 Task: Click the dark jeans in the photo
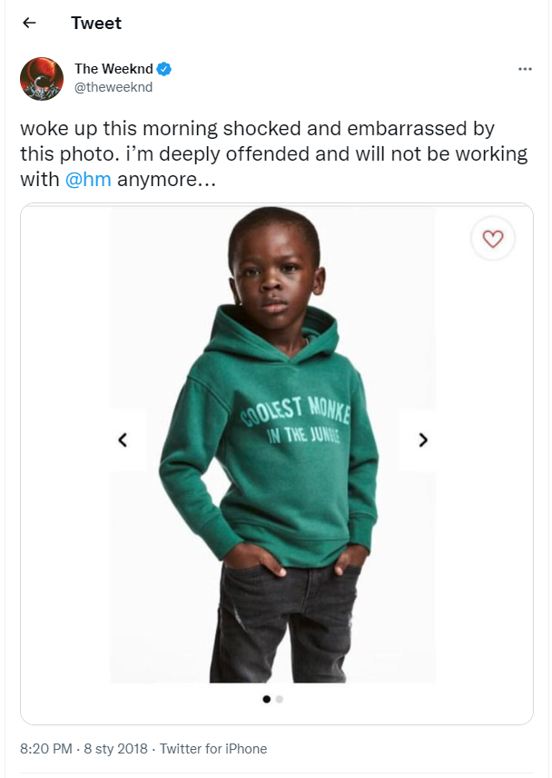[x=283, y=623]
